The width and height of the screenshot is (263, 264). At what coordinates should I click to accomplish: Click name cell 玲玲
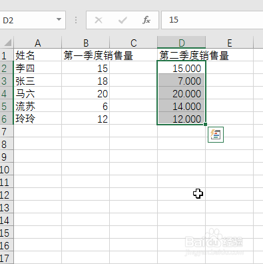[37, 119]
